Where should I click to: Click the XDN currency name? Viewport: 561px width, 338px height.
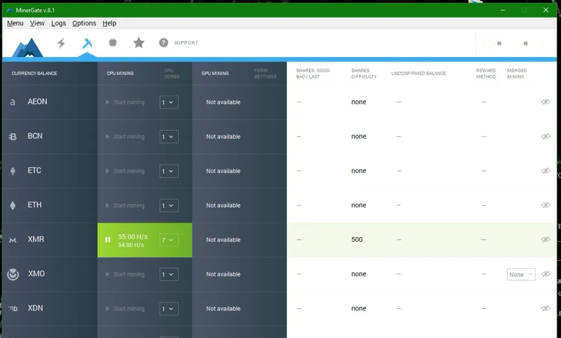[36, 308]
